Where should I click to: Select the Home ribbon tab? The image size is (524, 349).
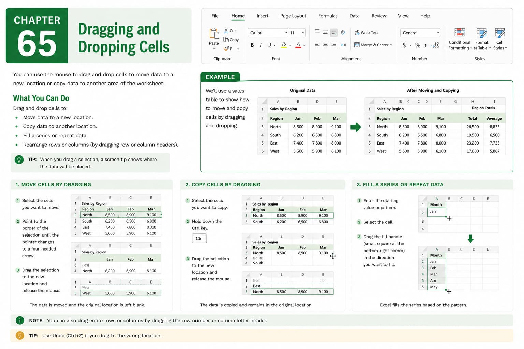click(x=238, y=16)
